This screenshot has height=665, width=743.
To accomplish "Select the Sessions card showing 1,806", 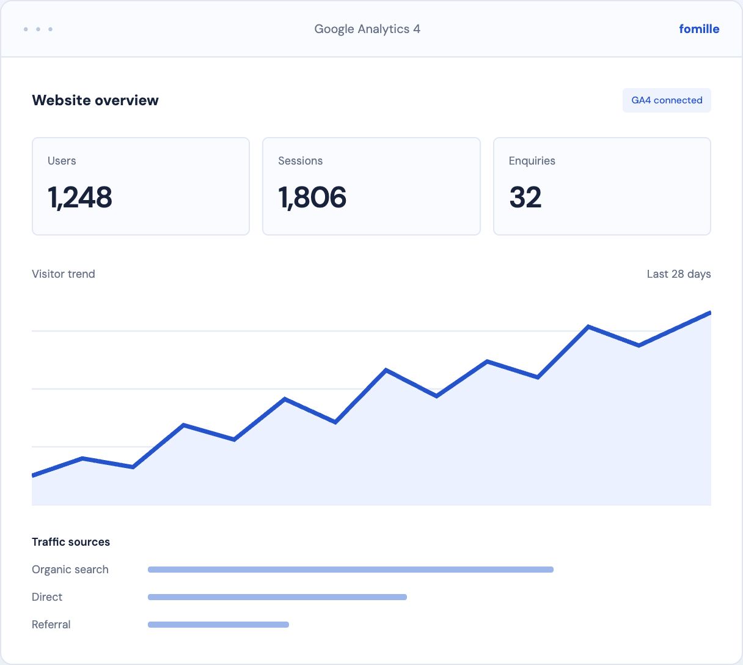I will 371,186.
